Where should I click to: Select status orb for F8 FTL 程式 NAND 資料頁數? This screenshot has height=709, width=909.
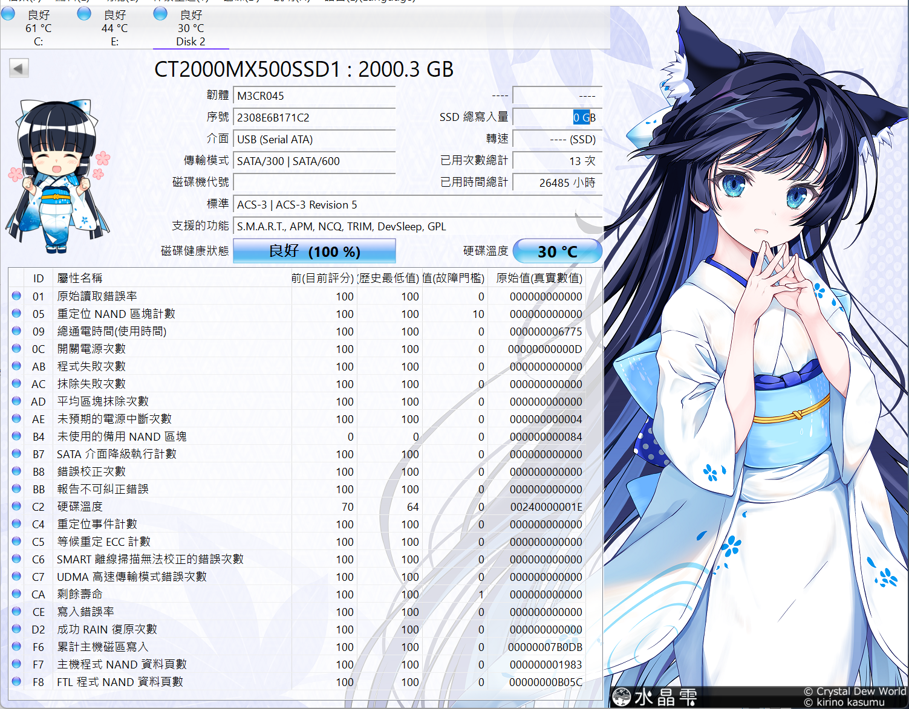(16, 682)
